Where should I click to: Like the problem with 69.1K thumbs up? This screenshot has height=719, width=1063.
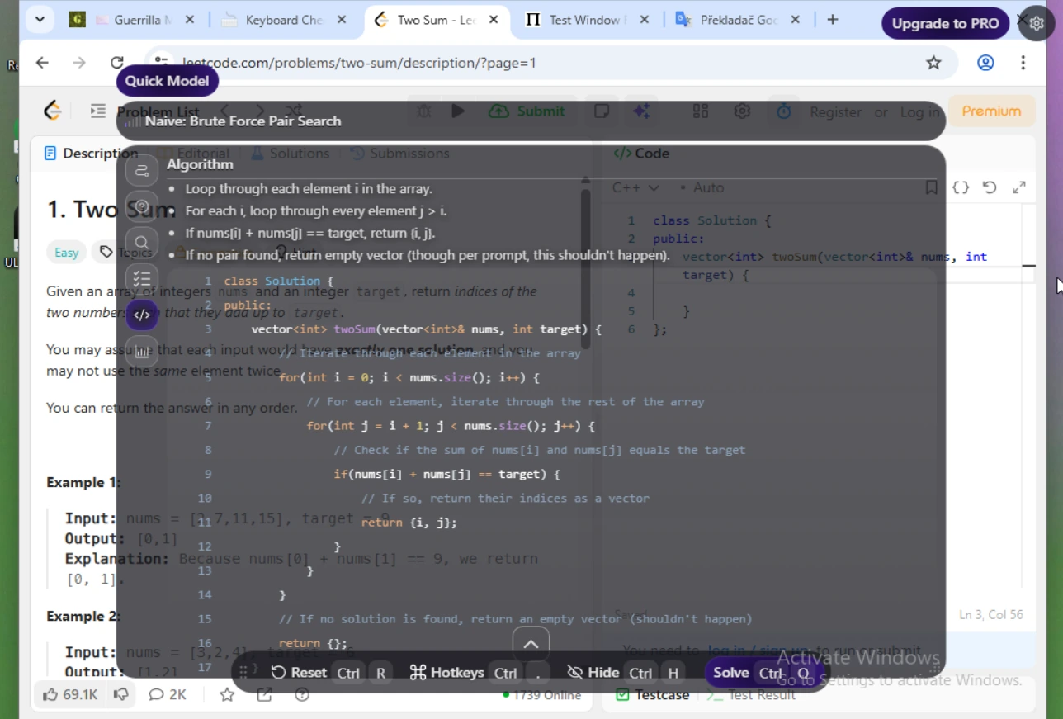click(70, 694)
